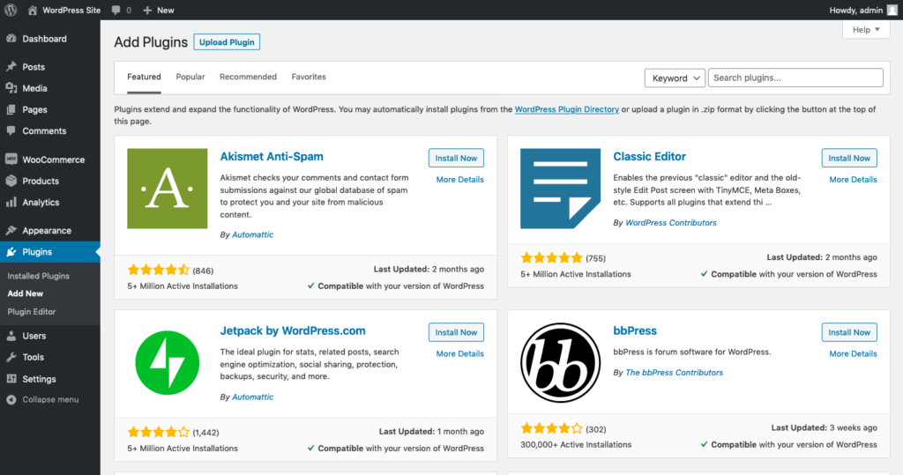Click the Classic Editor star rating (755)
Image resolution: width=903 pixels, height=475 pixels.
coord(551,258)
